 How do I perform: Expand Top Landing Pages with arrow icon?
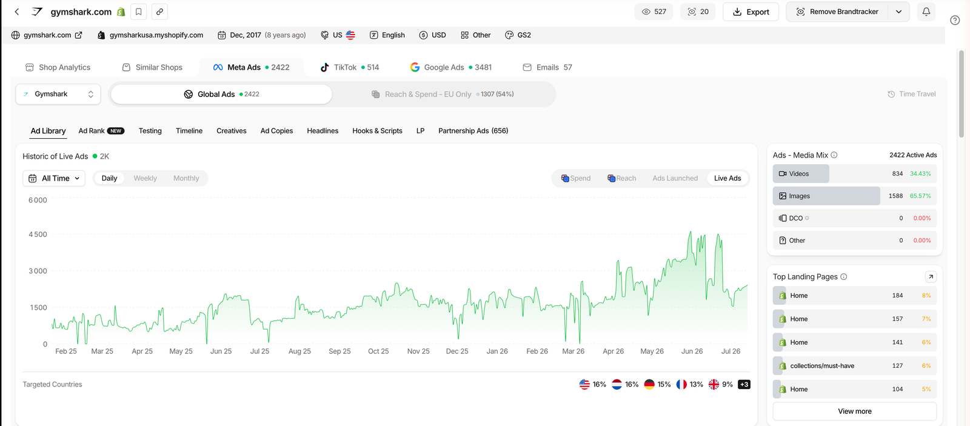[931, 277]
